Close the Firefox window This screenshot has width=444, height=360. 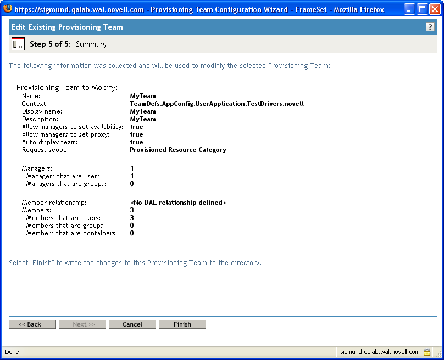point(435,9)
